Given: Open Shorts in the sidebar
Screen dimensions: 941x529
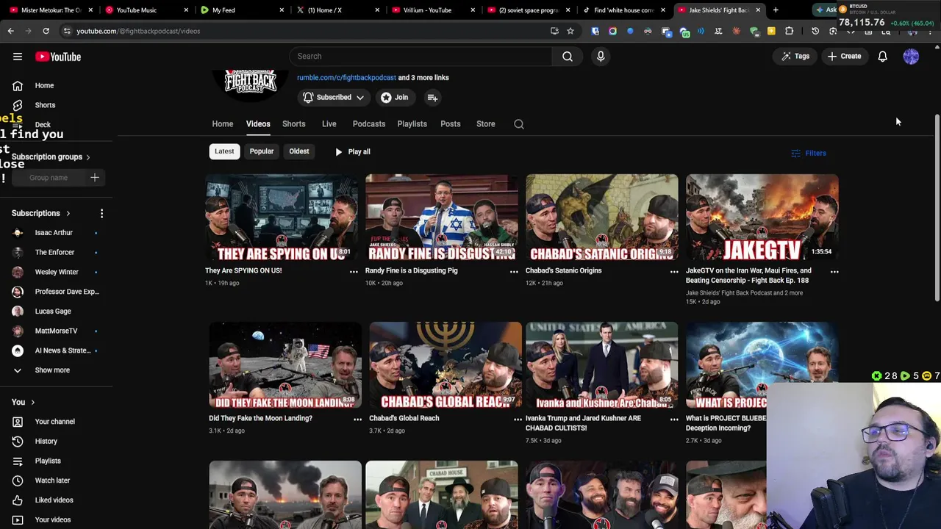Looking at the screenshot, I should click(x=45, y=105).
